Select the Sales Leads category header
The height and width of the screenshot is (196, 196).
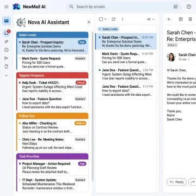(52, 35)
